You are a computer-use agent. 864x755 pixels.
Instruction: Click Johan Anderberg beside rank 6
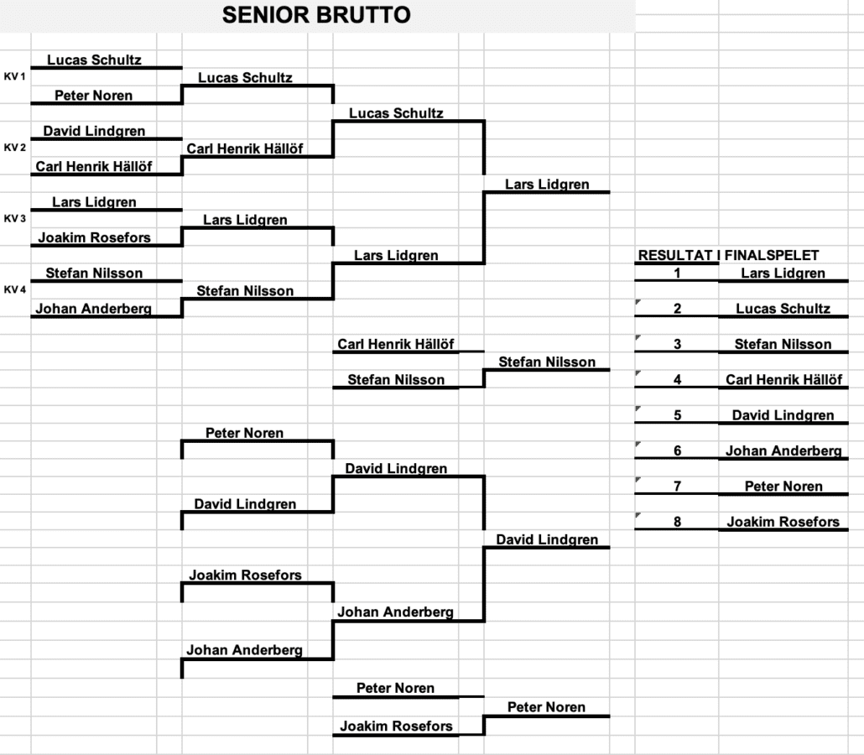(783, 451)
